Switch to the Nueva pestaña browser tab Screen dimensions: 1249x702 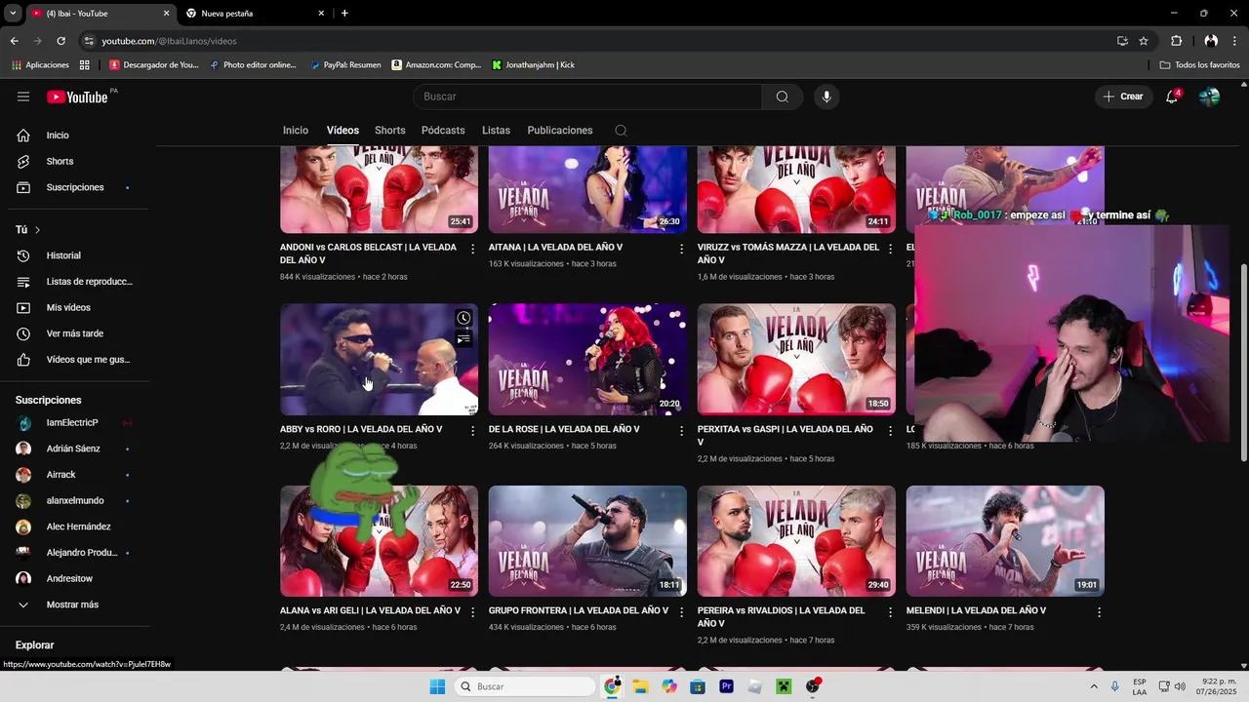tap(254, 14)
